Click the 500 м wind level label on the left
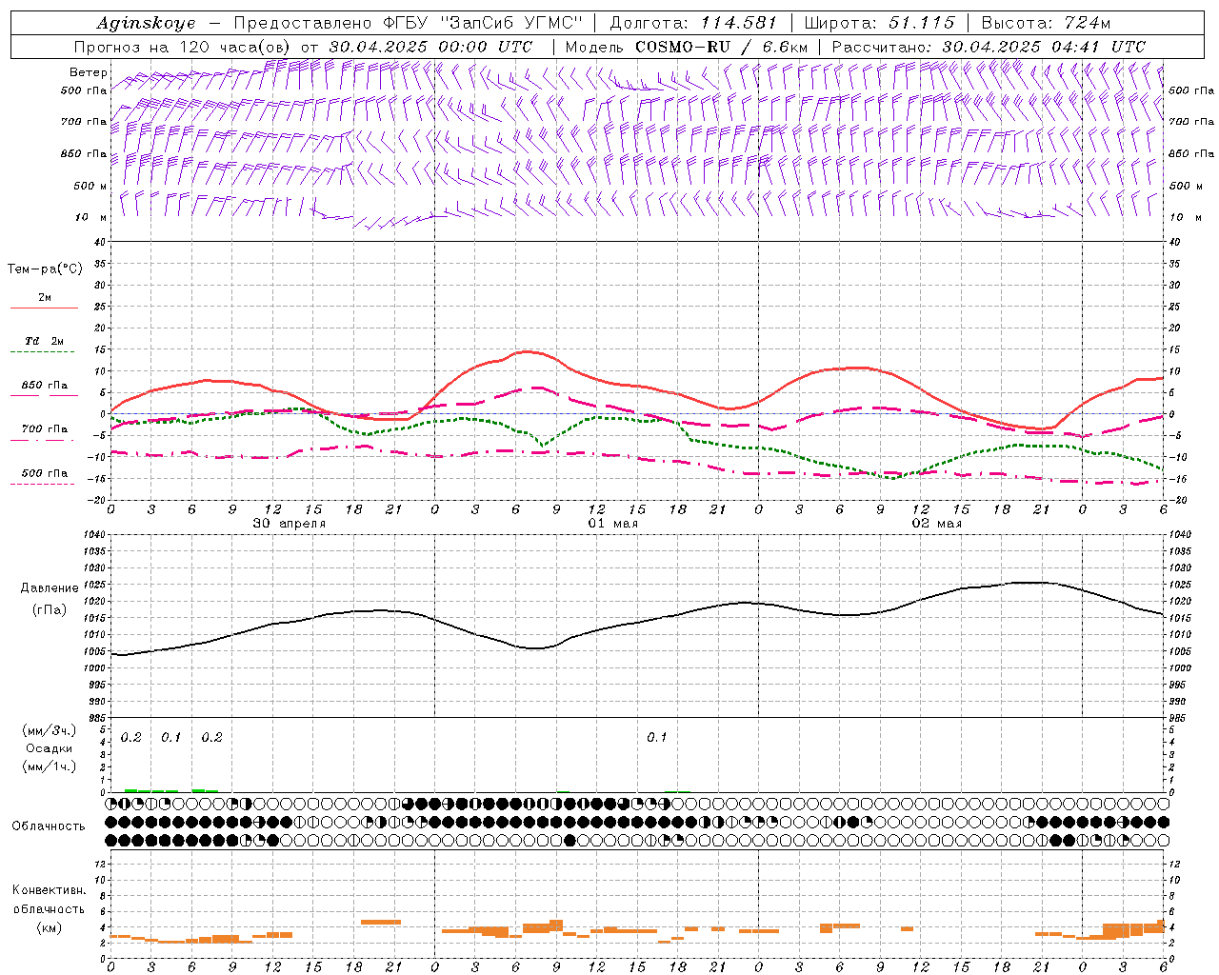1219x975 pixels. [x=90, y=186]
